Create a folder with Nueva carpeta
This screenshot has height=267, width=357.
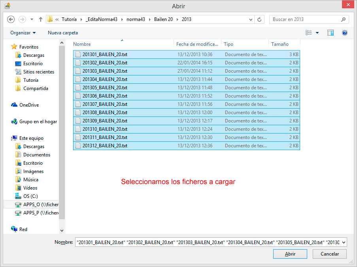tap(63, 33)
